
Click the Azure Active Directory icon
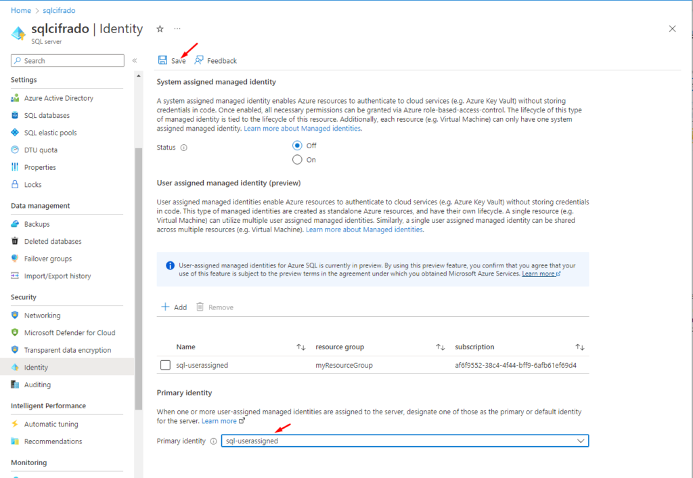pos(15,97)
